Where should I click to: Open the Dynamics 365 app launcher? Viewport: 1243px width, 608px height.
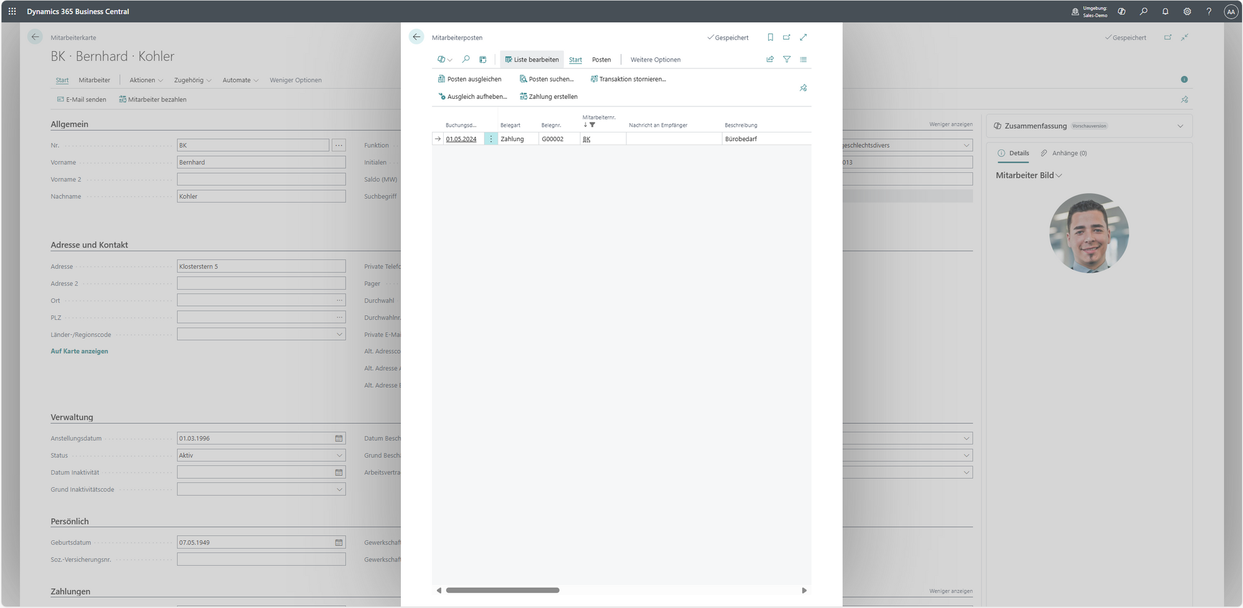(12, 11)
